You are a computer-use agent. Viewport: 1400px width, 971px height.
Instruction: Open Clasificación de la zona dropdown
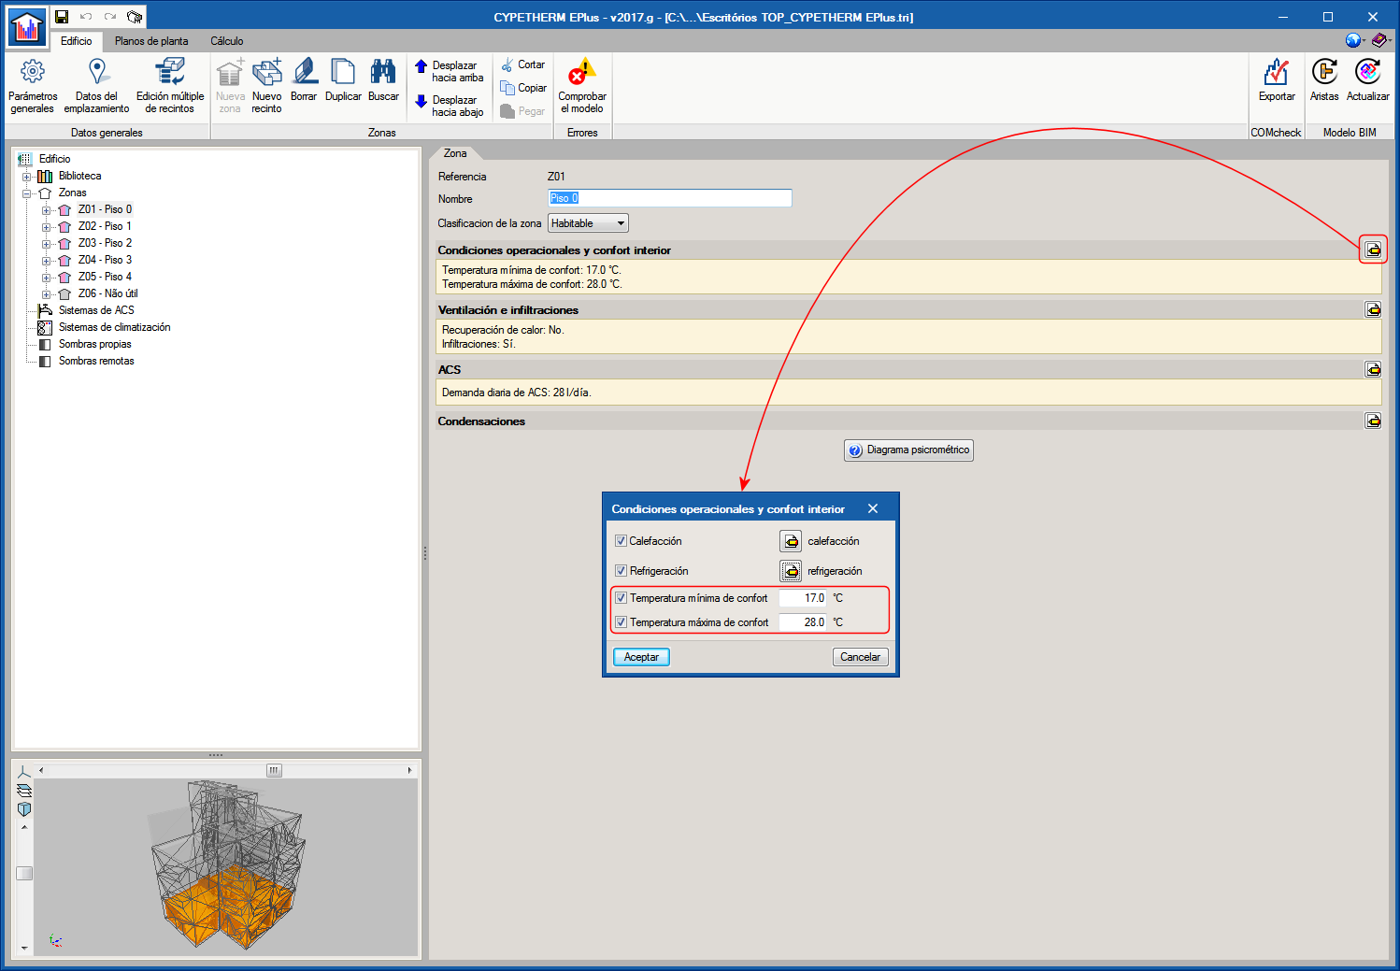(x=588, y=223)
